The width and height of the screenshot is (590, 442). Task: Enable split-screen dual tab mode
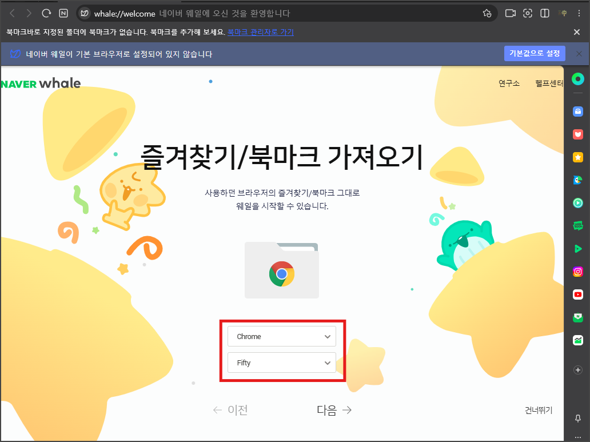pos(544,13)
